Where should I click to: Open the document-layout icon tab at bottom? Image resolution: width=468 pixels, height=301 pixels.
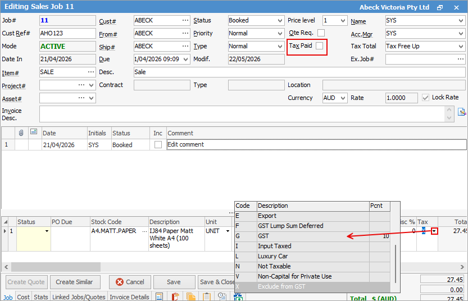pyautogui.click(x=160, y=297)
